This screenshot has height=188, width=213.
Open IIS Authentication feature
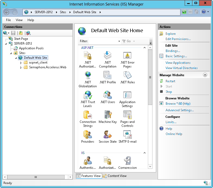pyautogui.click(x=88, y=163)
